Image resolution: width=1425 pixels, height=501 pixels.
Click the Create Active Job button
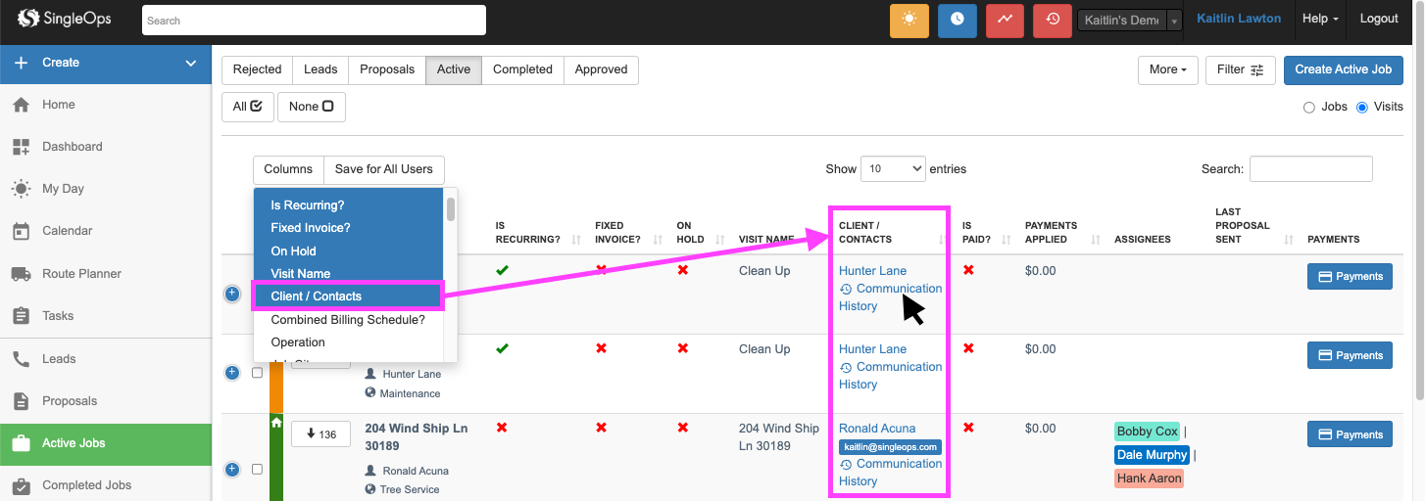(1343, 69)
